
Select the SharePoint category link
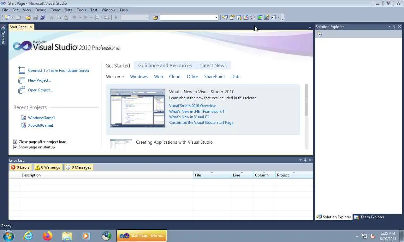point(215,77)
